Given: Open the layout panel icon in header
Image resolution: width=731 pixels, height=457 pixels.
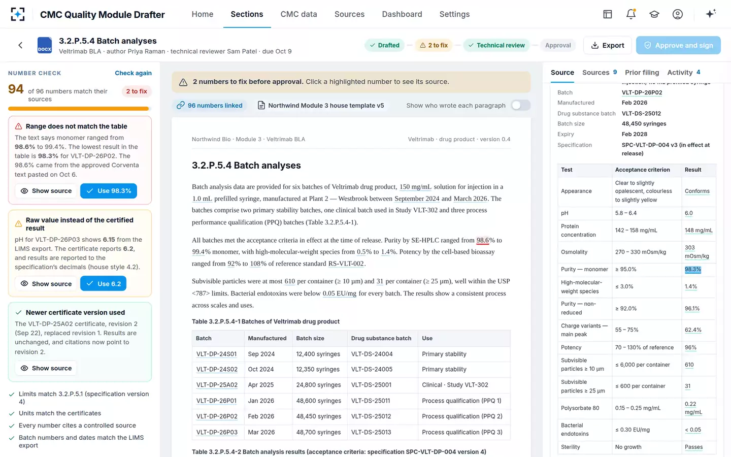Looking at the screenshot, I should click(607, 14).
